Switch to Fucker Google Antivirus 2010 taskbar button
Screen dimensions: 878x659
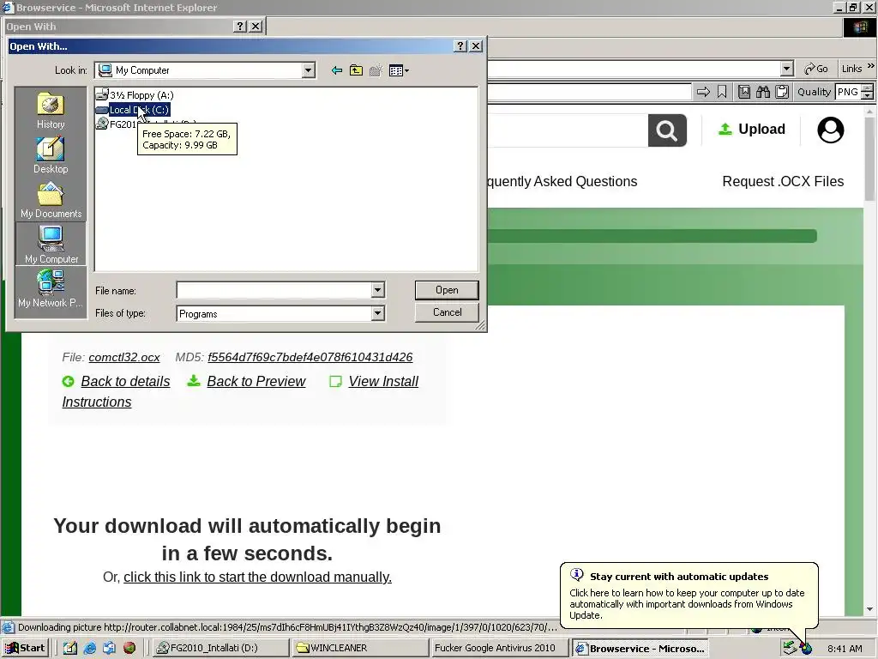tap(500, 648)
